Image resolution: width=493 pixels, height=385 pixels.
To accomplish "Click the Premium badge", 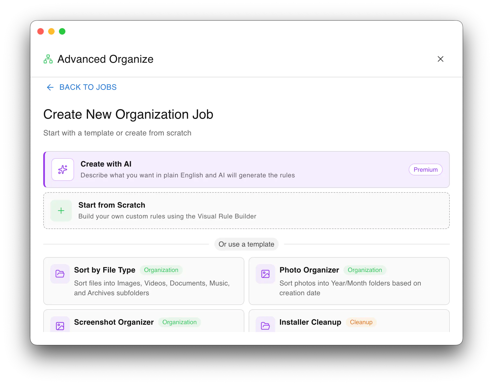I will tap(425, 170).
